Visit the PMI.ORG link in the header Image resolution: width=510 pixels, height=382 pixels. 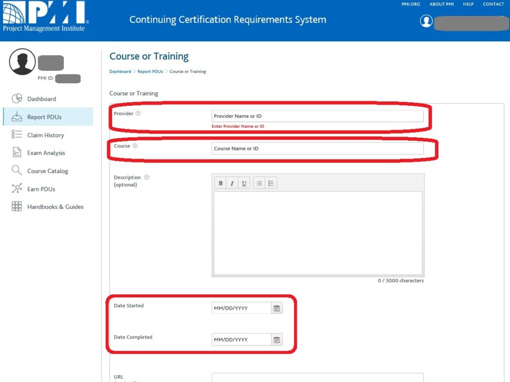coord(410,4)
